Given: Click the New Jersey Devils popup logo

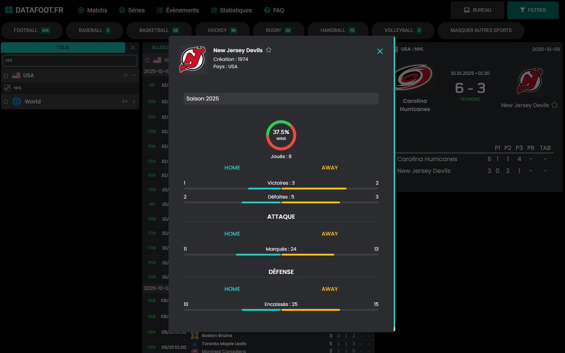Looking at the screenshot, I should (192, 60).
